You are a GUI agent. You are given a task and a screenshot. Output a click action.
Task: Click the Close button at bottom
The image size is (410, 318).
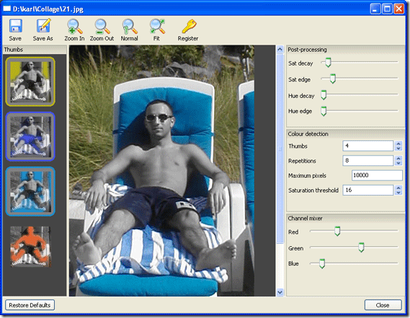(383, 305)
